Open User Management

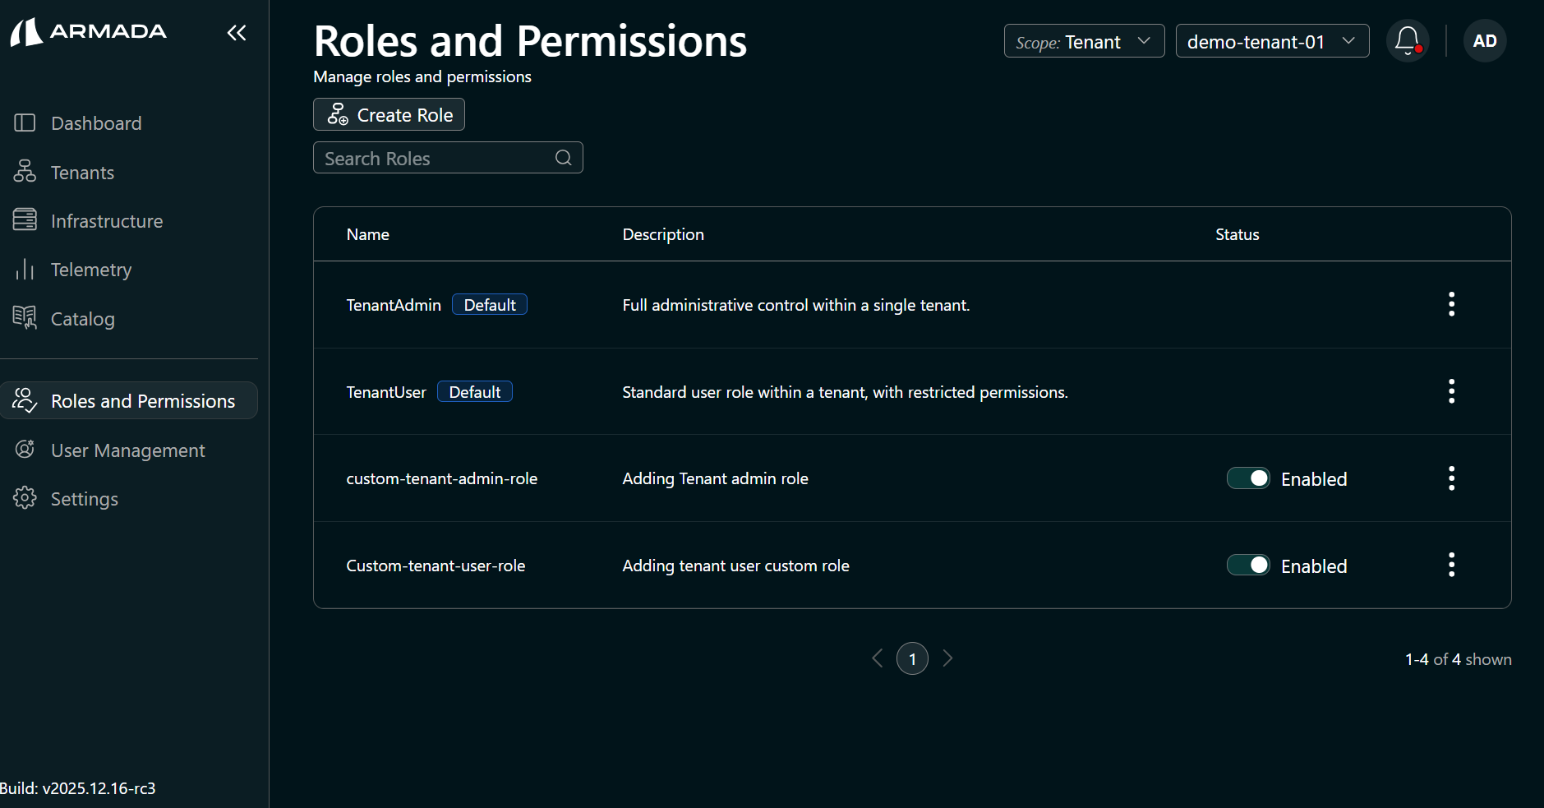127,450
